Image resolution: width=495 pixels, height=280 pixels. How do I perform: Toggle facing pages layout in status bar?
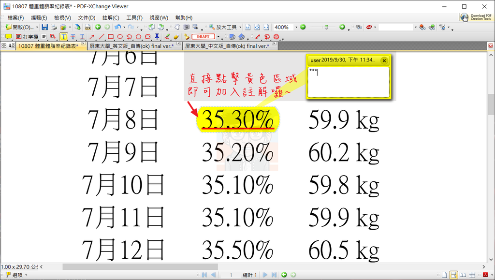pyautogui.click(x=463, y=275)
